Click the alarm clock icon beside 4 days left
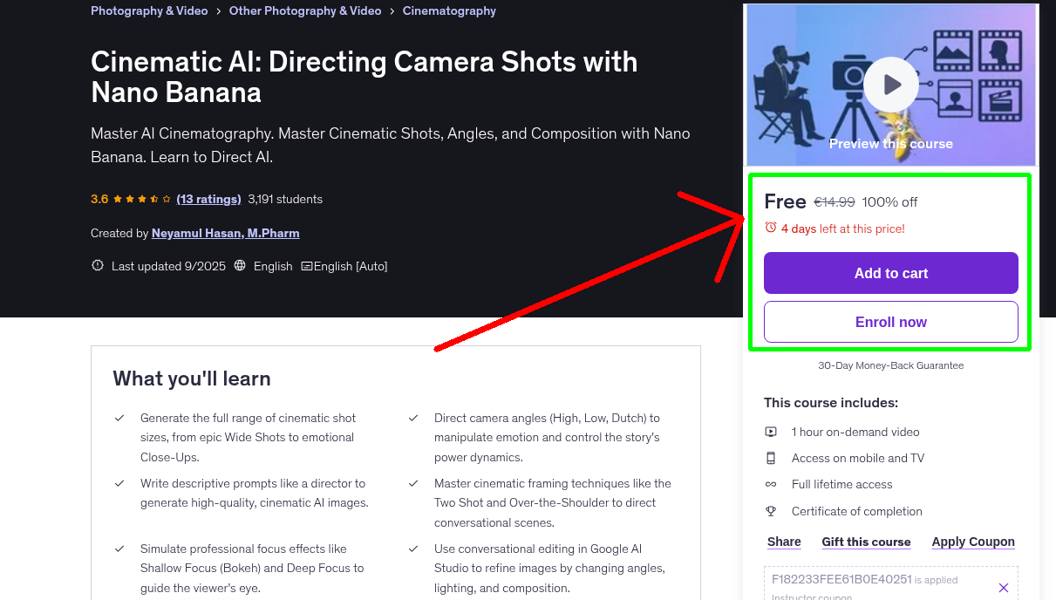 (x=770, y=227)
